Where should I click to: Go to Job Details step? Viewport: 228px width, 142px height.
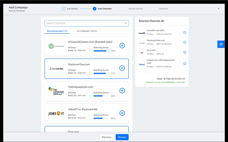click(x=70, y=9)
